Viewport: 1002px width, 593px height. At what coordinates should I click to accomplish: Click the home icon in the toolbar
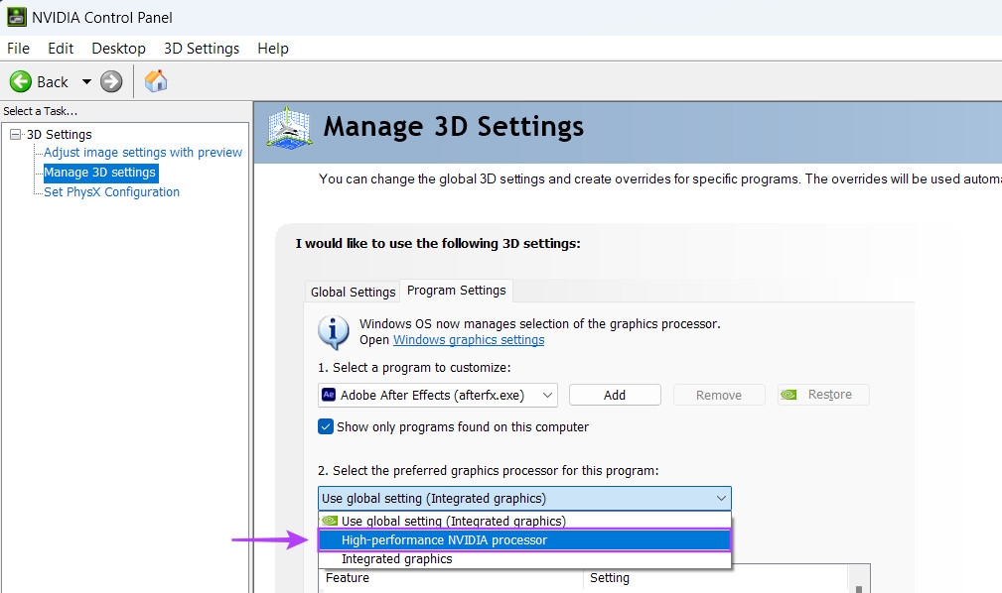pyautogui.click(x=155, y=81)
